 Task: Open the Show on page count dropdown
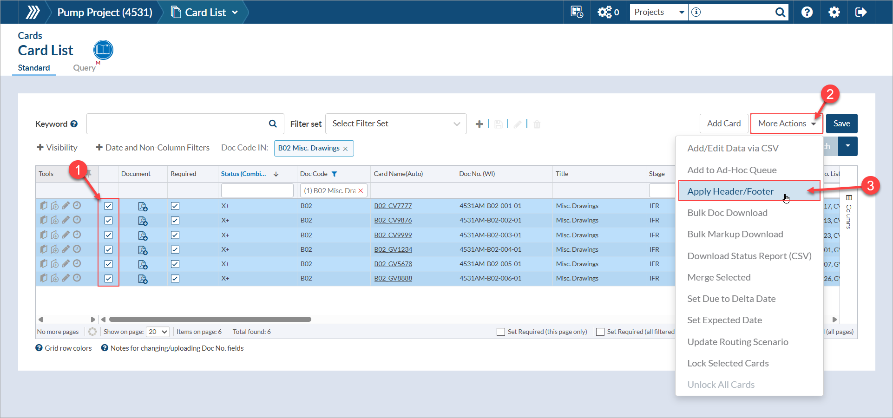tap(158, 332)
